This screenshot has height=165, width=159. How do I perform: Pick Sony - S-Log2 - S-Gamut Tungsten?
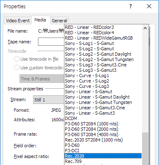103,59
